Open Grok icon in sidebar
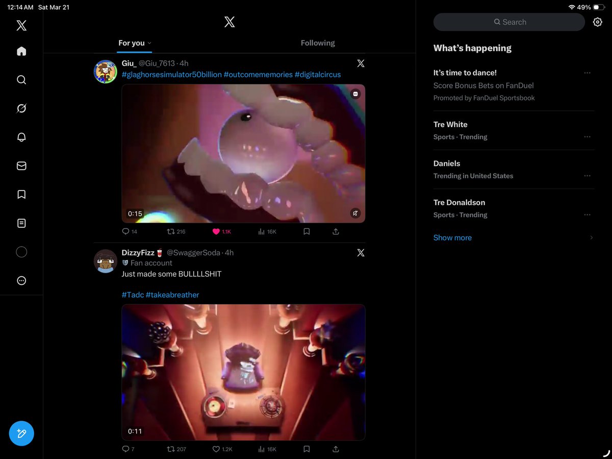This screenshot has height=459, width=612. (x=21, y=108)
